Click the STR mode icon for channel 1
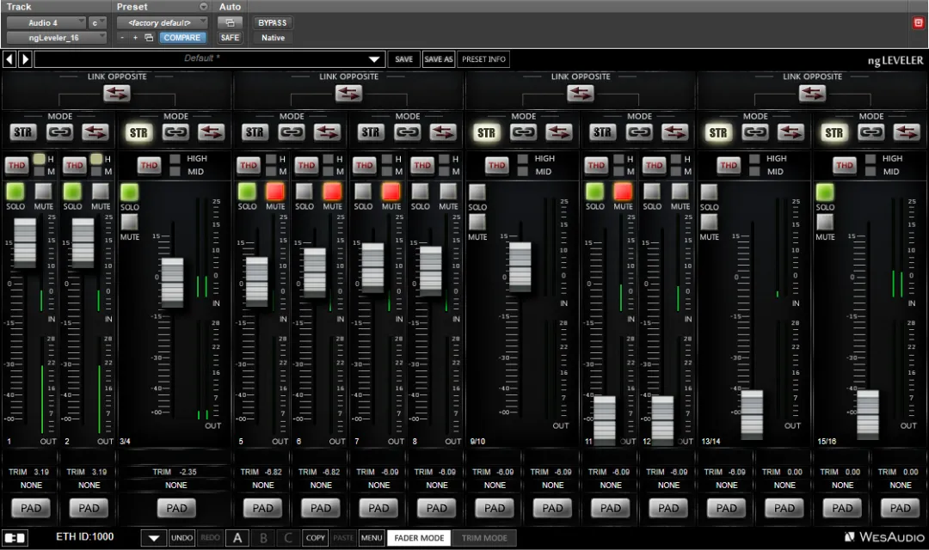This screenshot has height=550, width=929. [x=23, y=132]
